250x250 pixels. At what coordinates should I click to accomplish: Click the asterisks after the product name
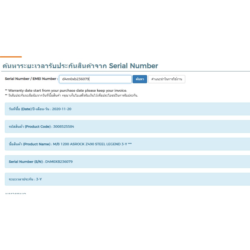130,144
